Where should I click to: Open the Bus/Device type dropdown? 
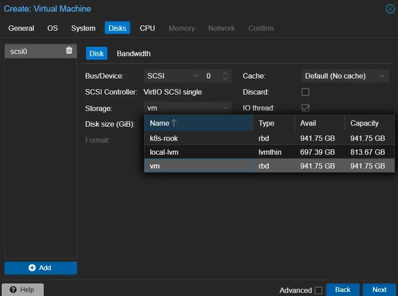196,76
